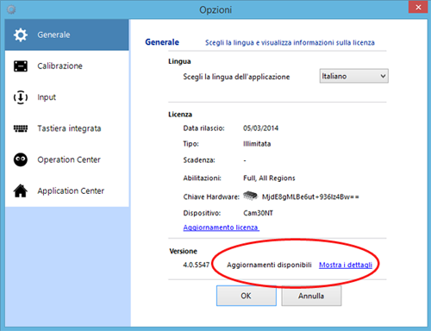Click the Mostra i dettagli link

346,265
